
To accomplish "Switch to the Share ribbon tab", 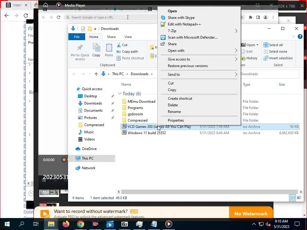I will click(111, 37).
